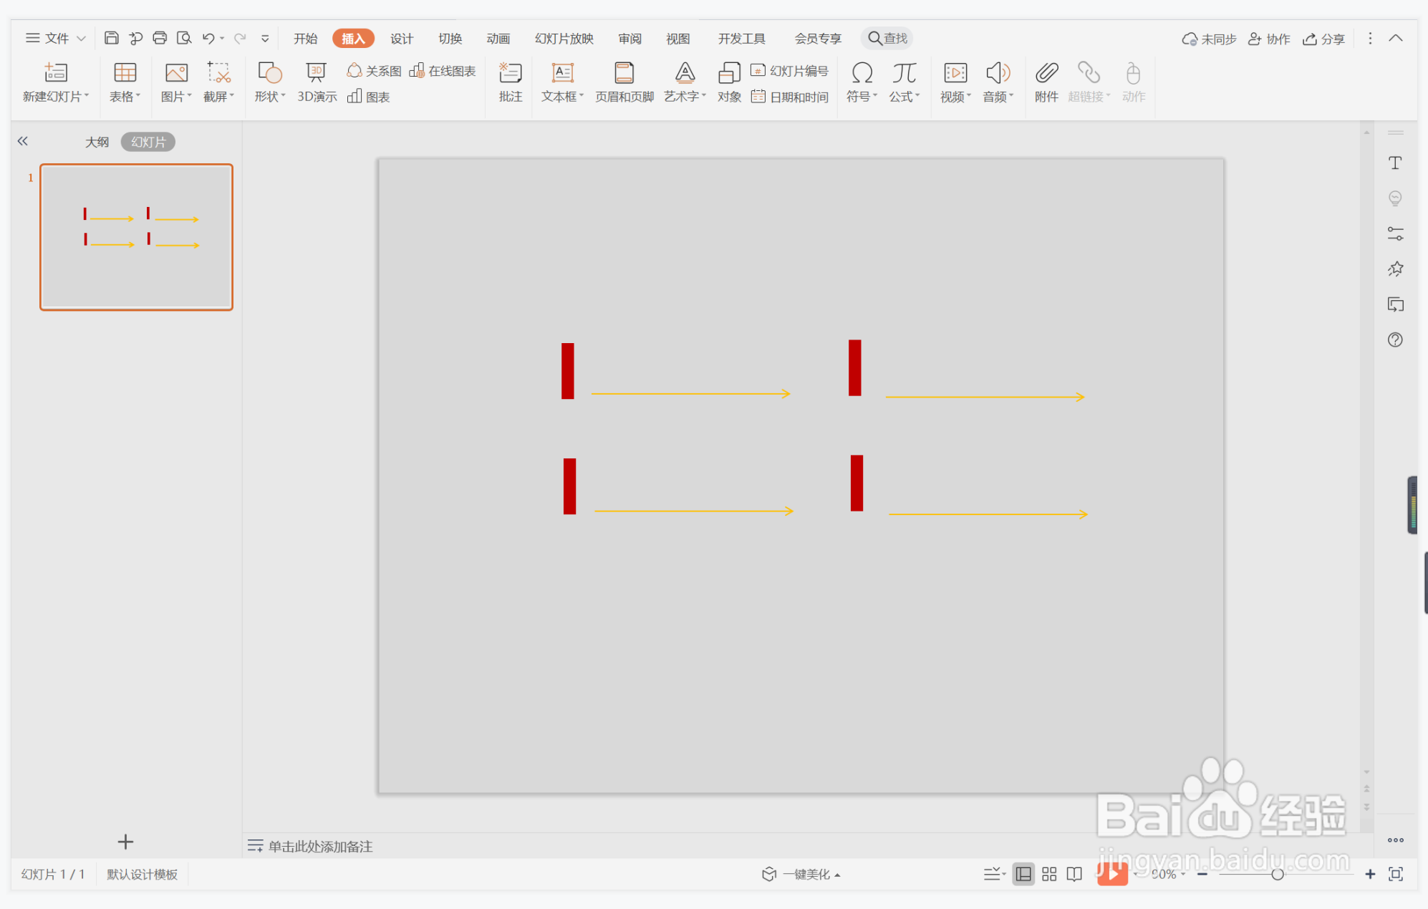Open the 动画 ribbon tab

click(498, 39)
